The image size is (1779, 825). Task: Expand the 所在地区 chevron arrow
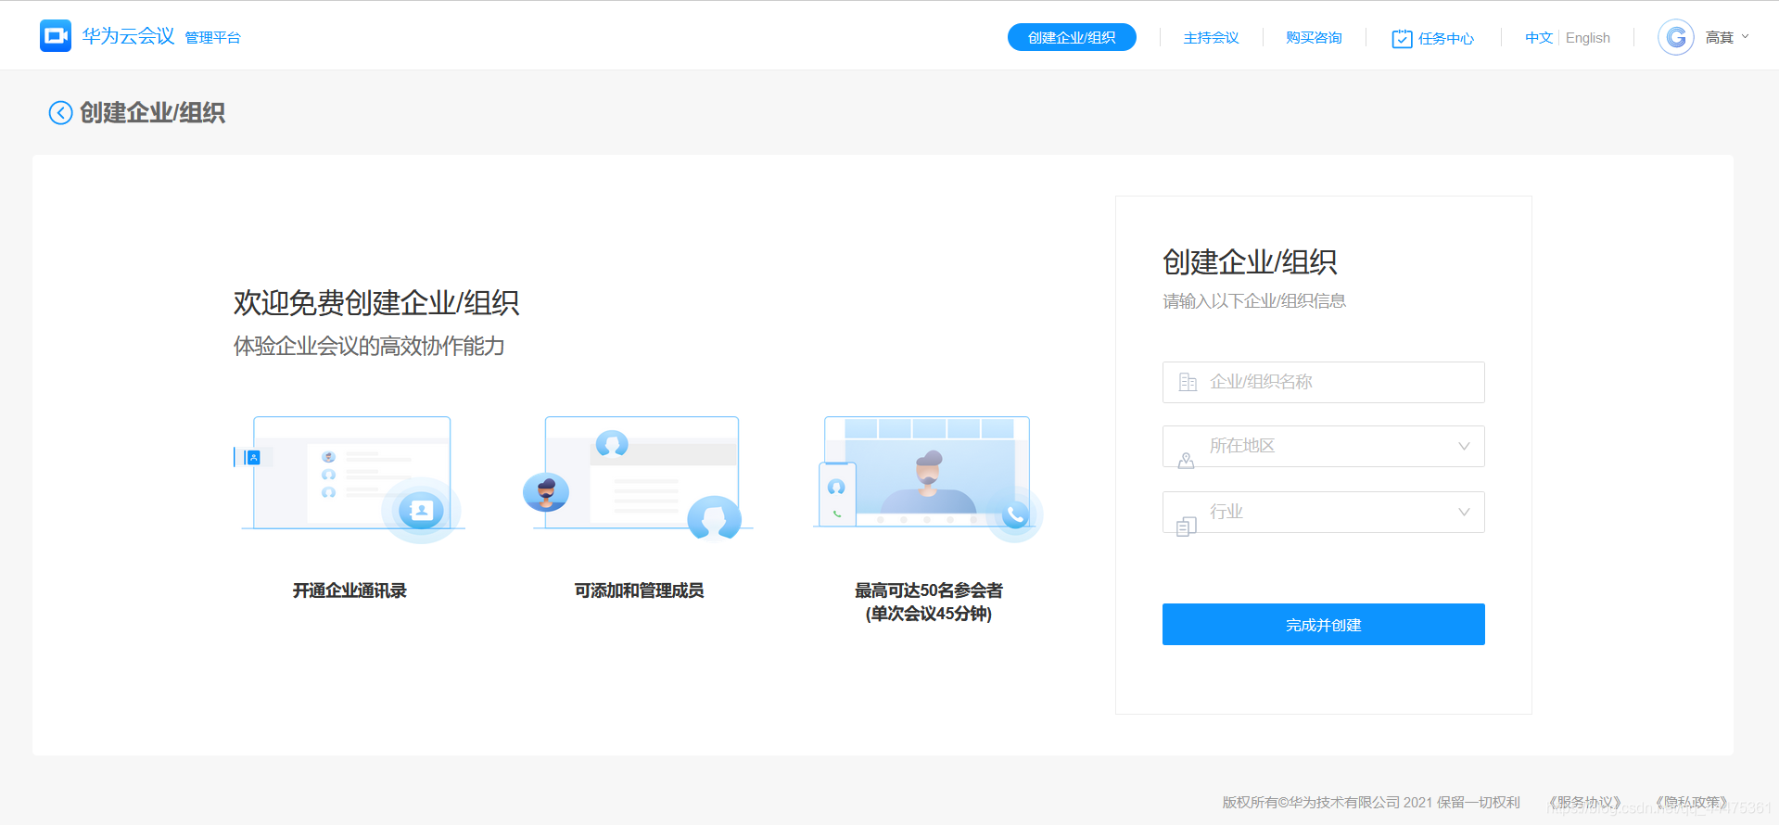(x=1464, y=446)
